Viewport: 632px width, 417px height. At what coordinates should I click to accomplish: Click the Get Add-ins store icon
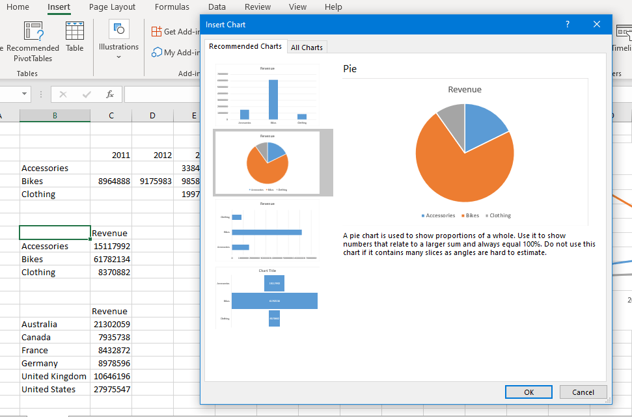point(157,31)
